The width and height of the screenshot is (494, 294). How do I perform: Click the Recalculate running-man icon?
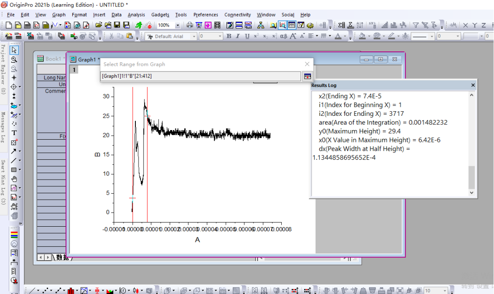coord(139,25)
